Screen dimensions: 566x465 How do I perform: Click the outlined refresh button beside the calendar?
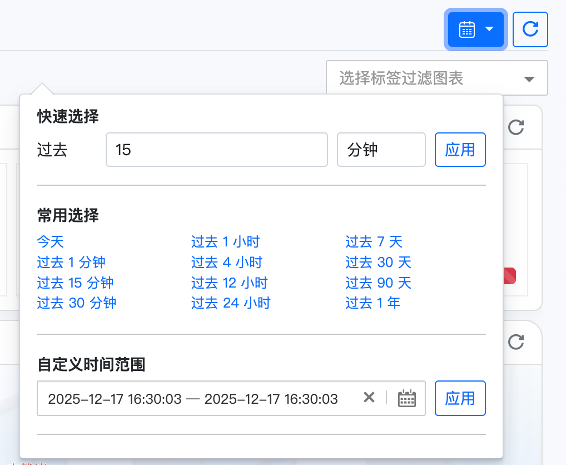530,29
